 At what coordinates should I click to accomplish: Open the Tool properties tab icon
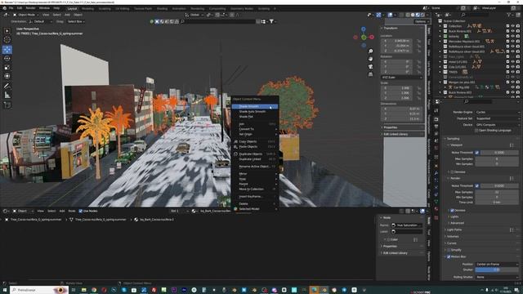tap(436, 111)
